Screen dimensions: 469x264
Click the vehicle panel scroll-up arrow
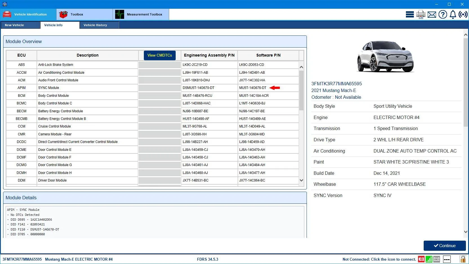coord(466,35)
